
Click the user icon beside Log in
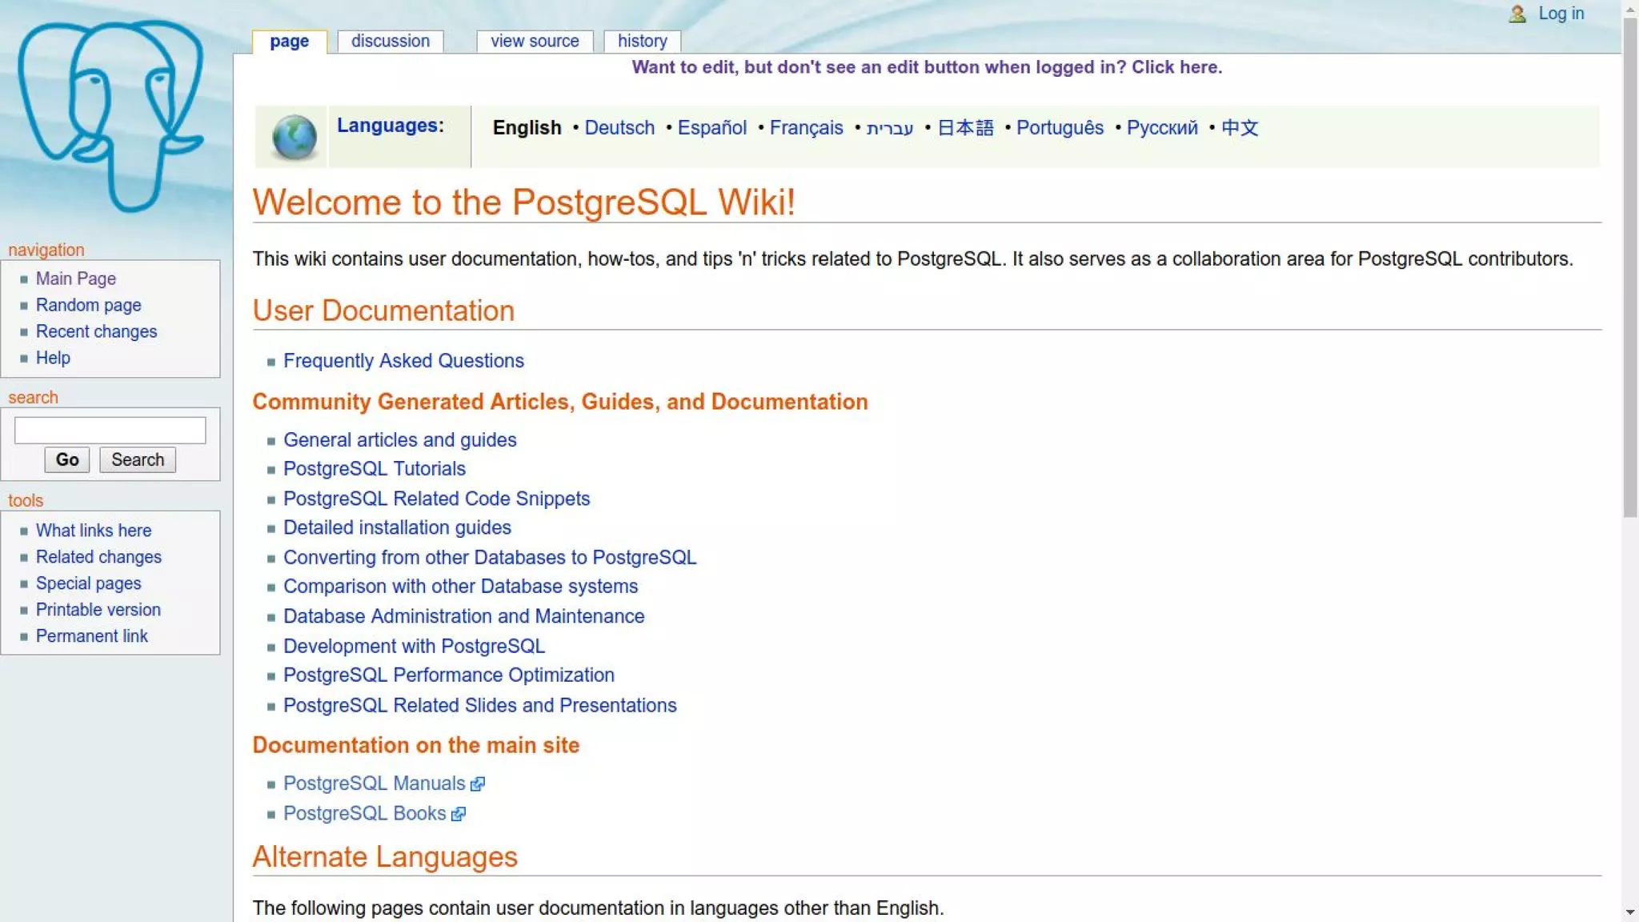point(1517,14)
